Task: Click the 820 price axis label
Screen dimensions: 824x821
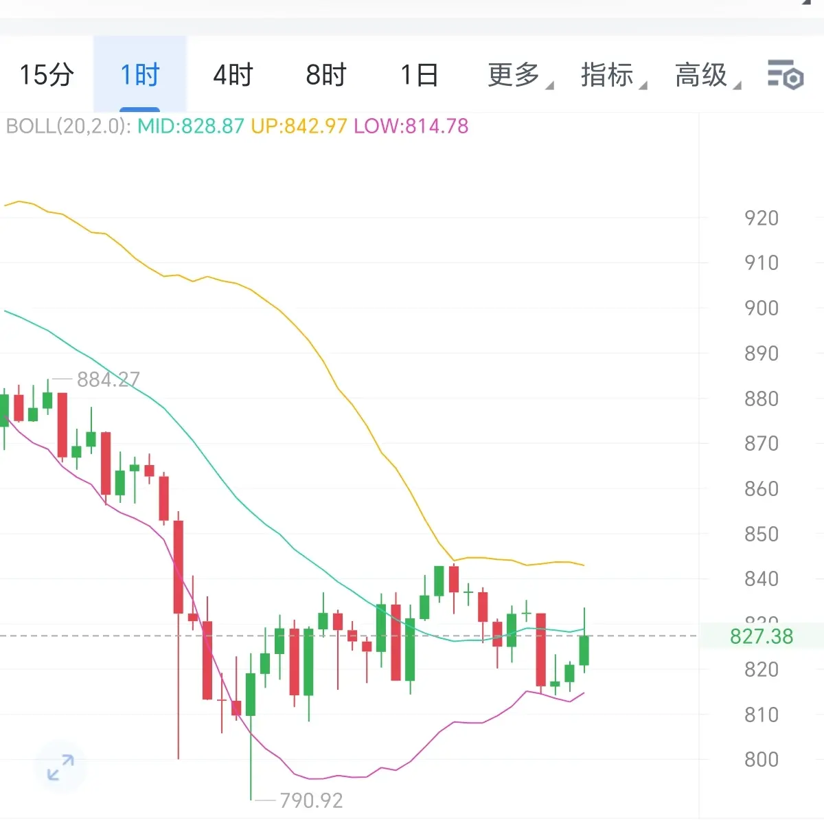Action: point(762,669)
